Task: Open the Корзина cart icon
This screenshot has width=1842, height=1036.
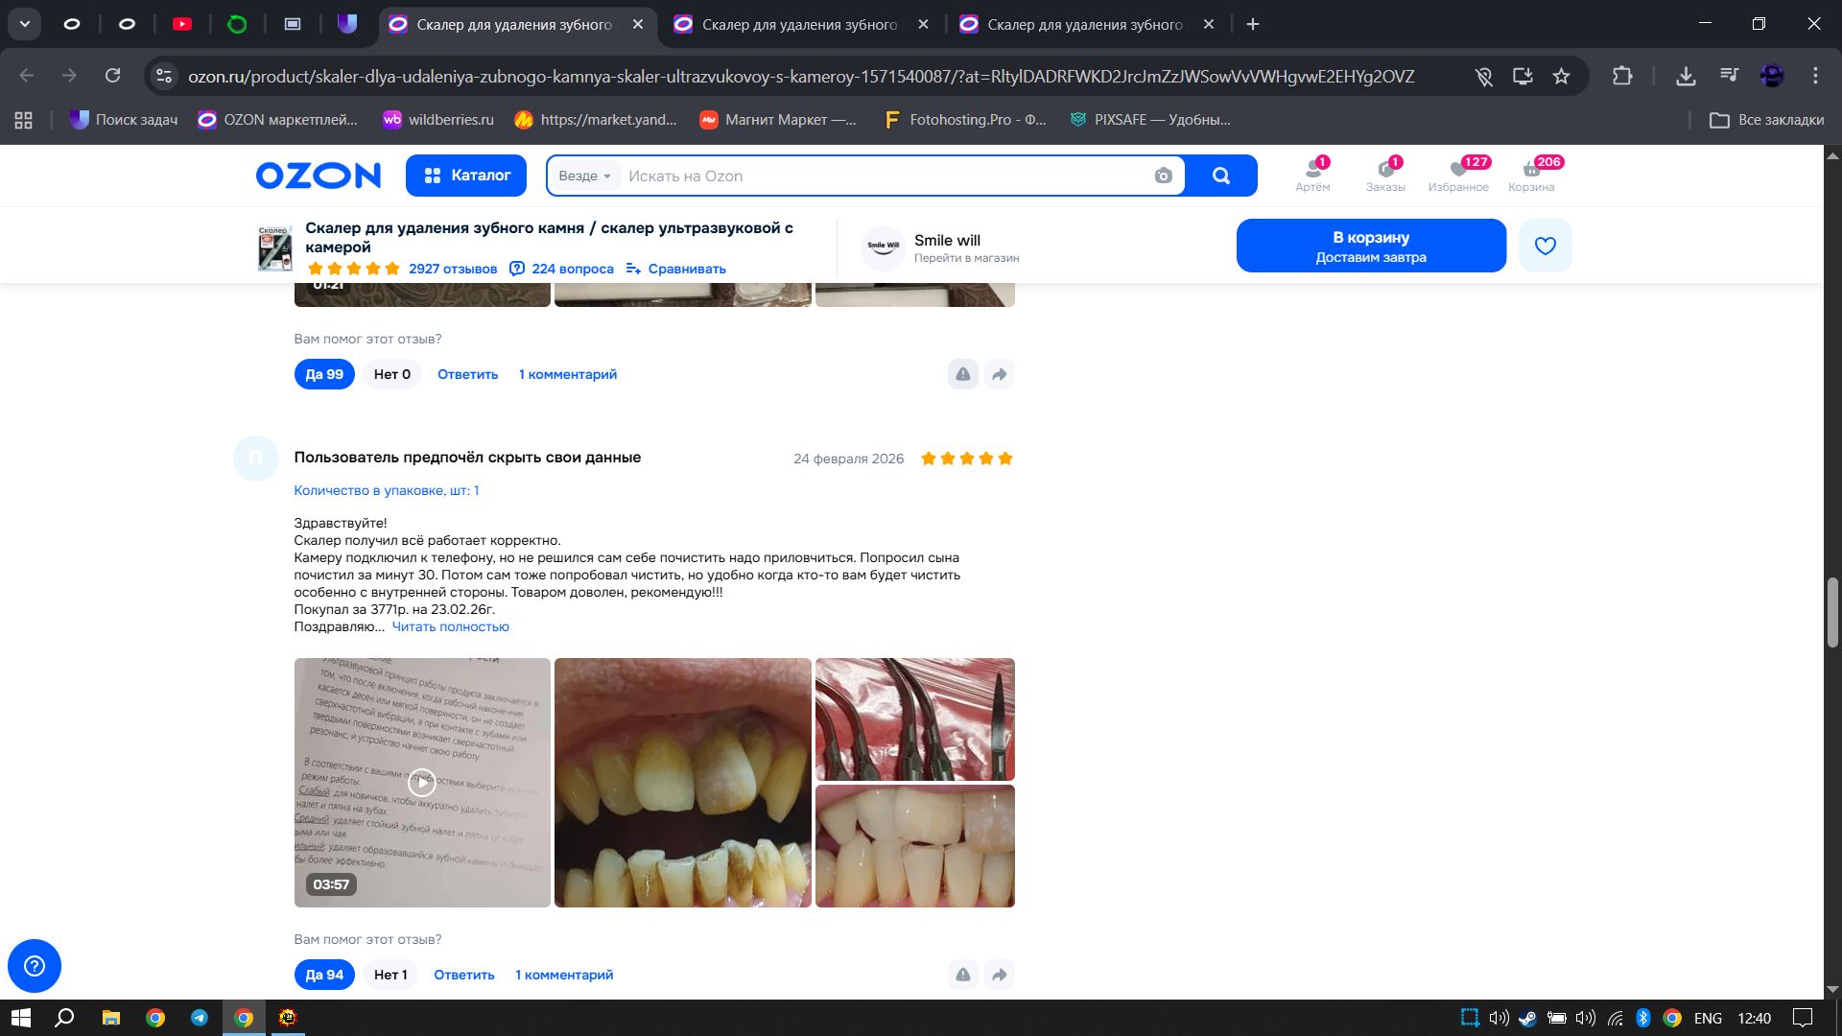Action: (1531, 175)
